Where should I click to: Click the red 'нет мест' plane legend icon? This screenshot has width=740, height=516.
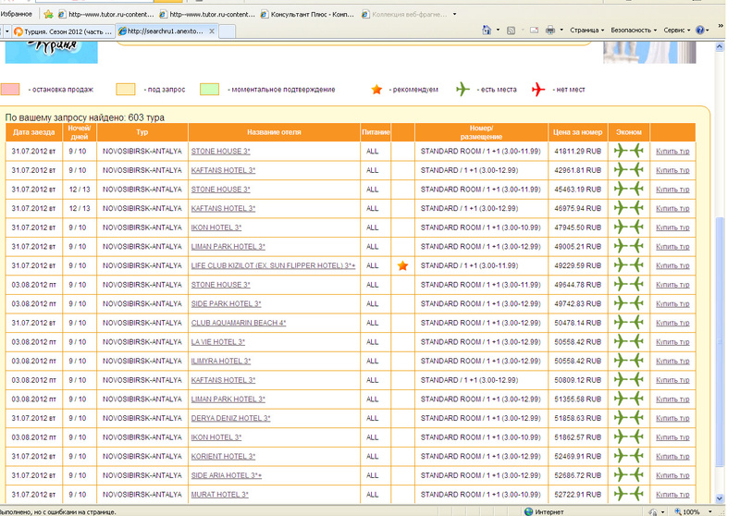[539, 90]
